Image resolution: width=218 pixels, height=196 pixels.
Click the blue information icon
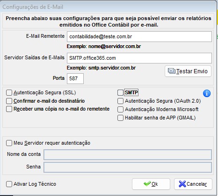point(207,93)
